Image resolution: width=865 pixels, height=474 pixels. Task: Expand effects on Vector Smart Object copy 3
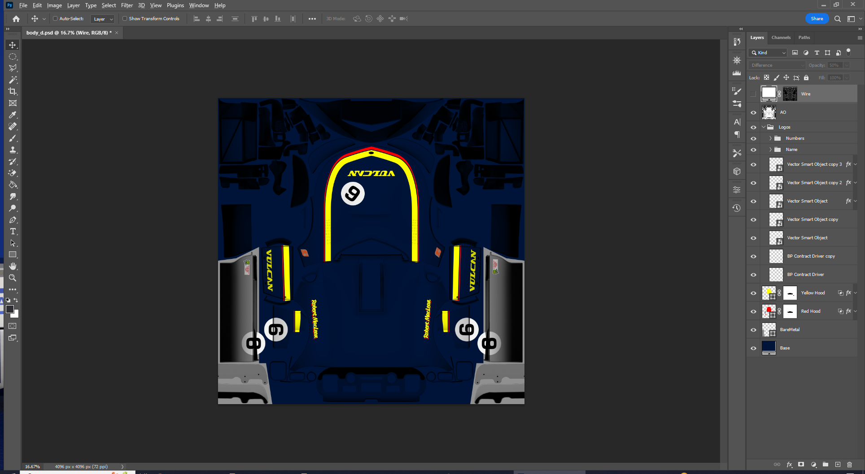point(855,164)
